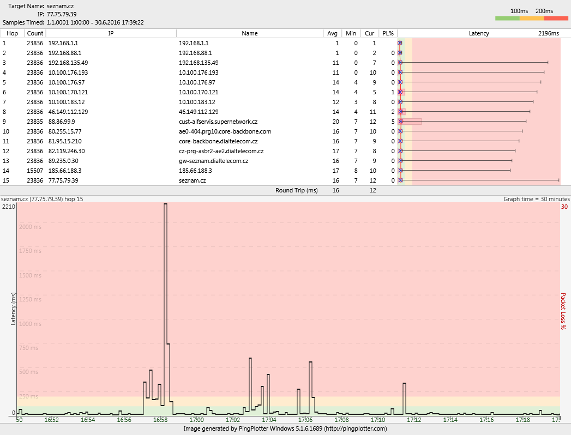Select the cust-alfservis.supernetwork.cz hop row
Screen dimensions: 571x435
(x=218, y=122)
